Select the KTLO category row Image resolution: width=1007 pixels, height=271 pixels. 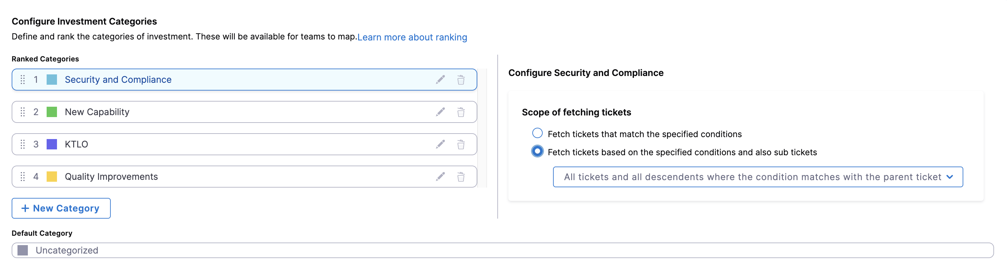click(x=234, y=145)
